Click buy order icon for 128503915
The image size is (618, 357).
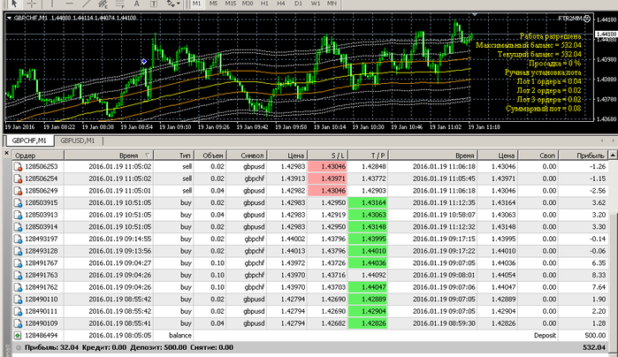(18, 203)
